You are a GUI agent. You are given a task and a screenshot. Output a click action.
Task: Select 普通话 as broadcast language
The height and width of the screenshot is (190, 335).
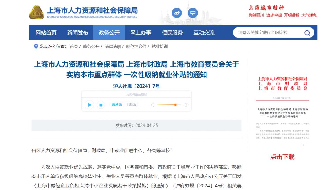point(117,104)
